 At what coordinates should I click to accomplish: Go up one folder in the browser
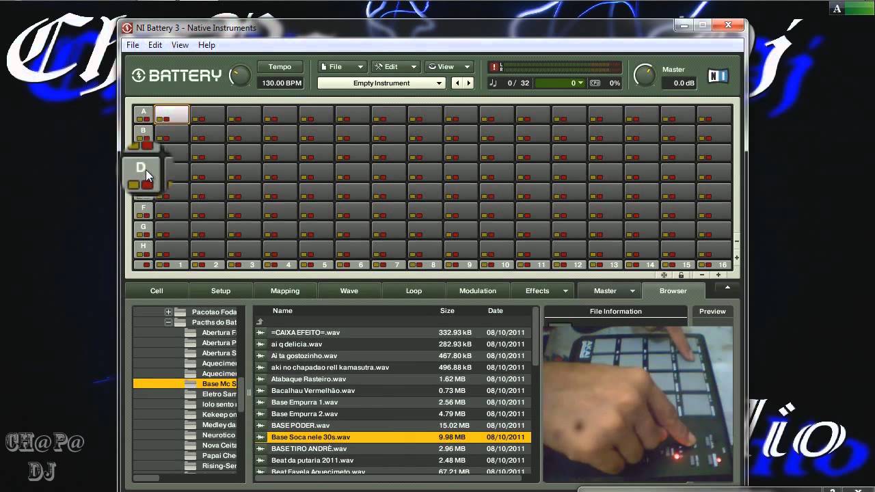[260, 321]
